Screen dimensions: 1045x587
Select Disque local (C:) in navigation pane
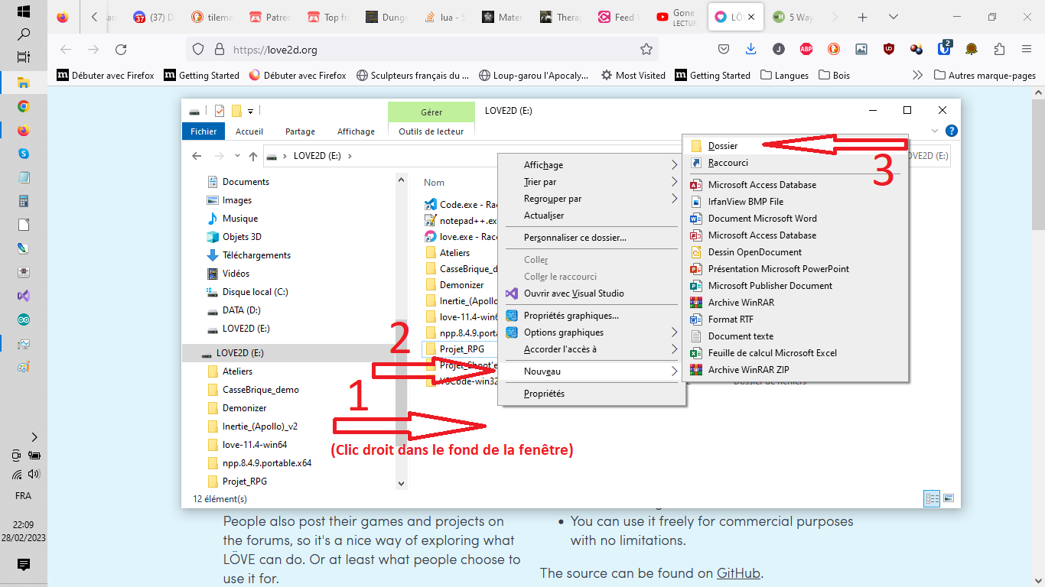point(255,292)
